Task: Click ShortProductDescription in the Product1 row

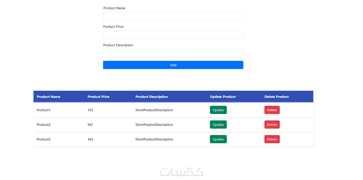Action: click(154, 110)
